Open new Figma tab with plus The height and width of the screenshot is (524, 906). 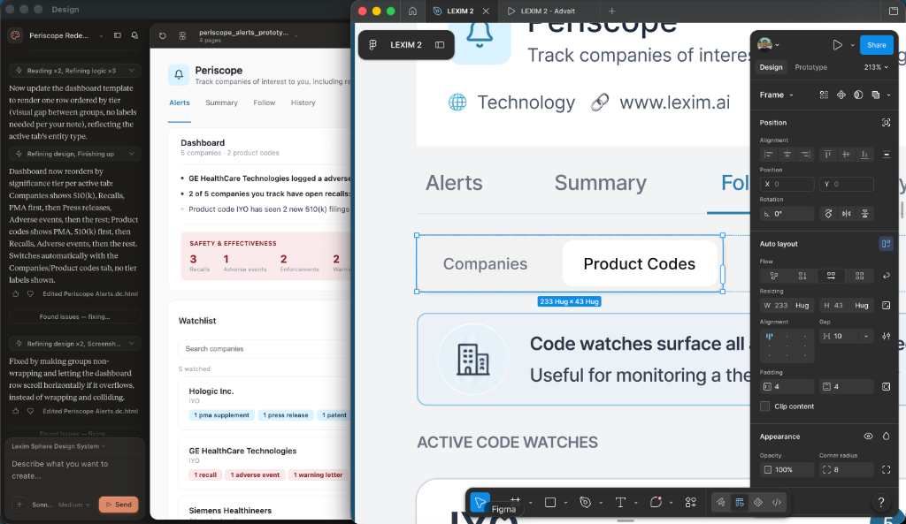click(612, 11)
